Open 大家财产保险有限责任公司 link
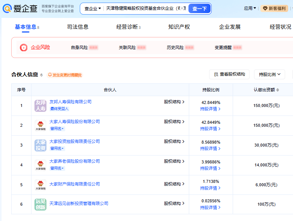The height and width of the screenshot is (221, 293). coord(75,184)
